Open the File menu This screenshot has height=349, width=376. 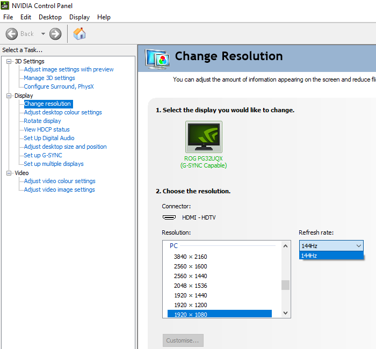pos(8,17)
